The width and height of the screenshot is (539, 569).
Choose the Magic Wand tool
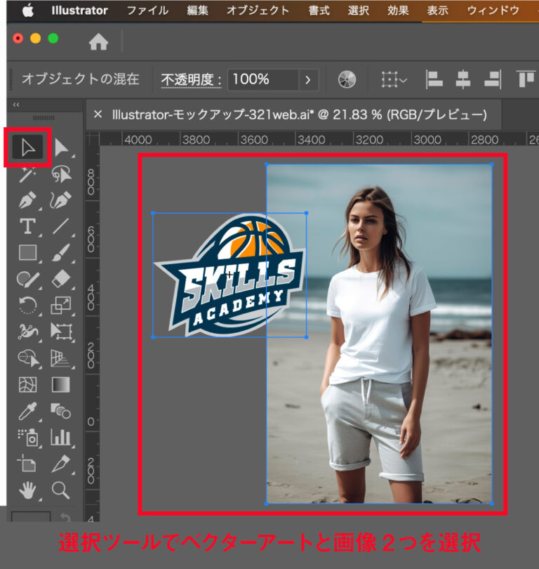pos(28,174)
